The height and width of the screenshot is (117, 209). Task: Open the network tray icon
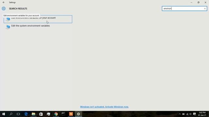coord(187,114)
